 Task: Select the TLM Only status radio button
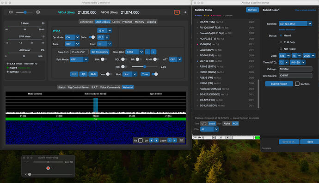pyautogui.click(x=281, y=42)
